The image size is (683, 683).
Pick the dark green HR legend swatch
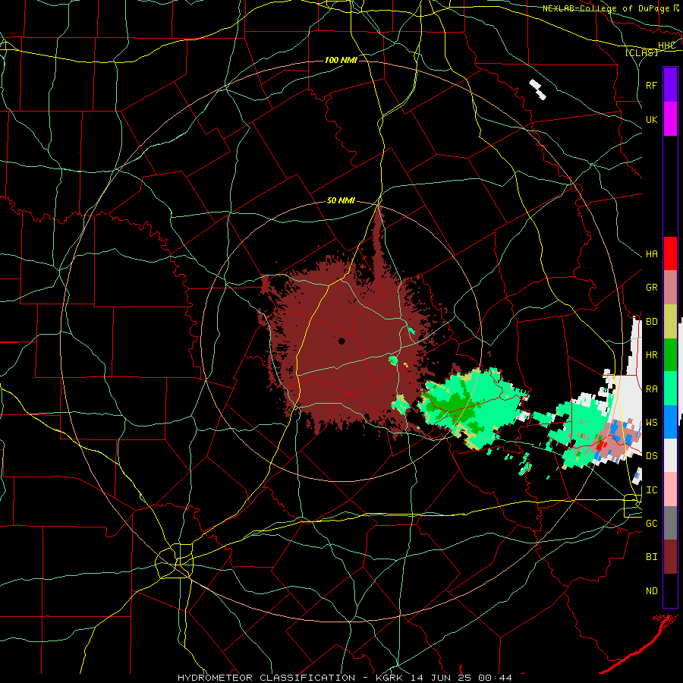tap(670, 354)
